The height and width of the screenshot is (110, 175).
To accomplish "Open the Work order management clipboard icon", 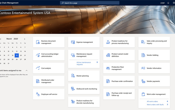I will (143, 94).
